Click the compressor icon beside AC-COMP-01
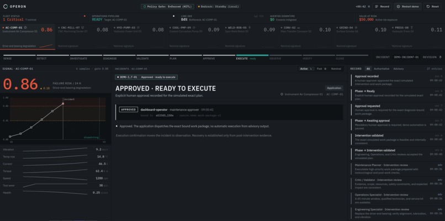Viewport: 445px width, 221px height. 25,28
